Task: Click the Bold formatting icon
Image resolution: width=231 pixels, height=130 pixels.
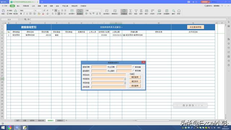Action: pyautogui.click(x=21, y=14)
